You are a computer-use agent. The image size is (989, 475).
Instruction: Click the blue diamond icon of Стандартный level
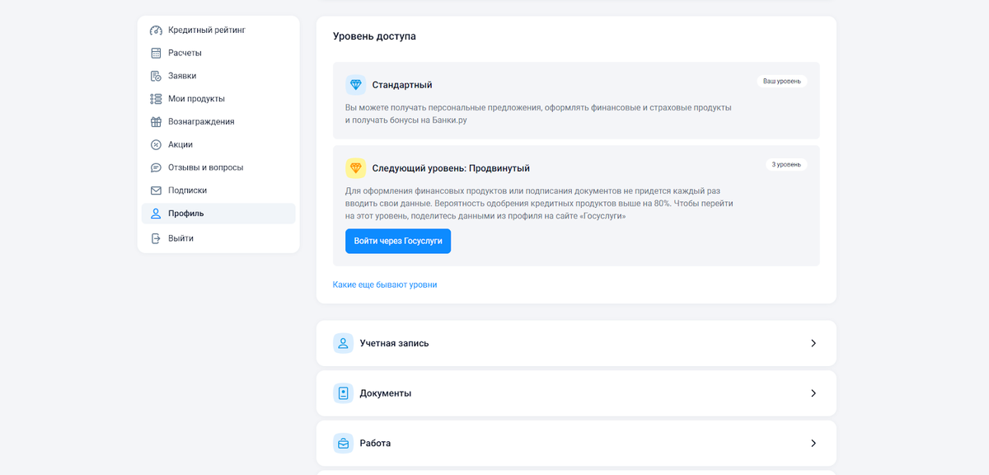tap(355, 85)
